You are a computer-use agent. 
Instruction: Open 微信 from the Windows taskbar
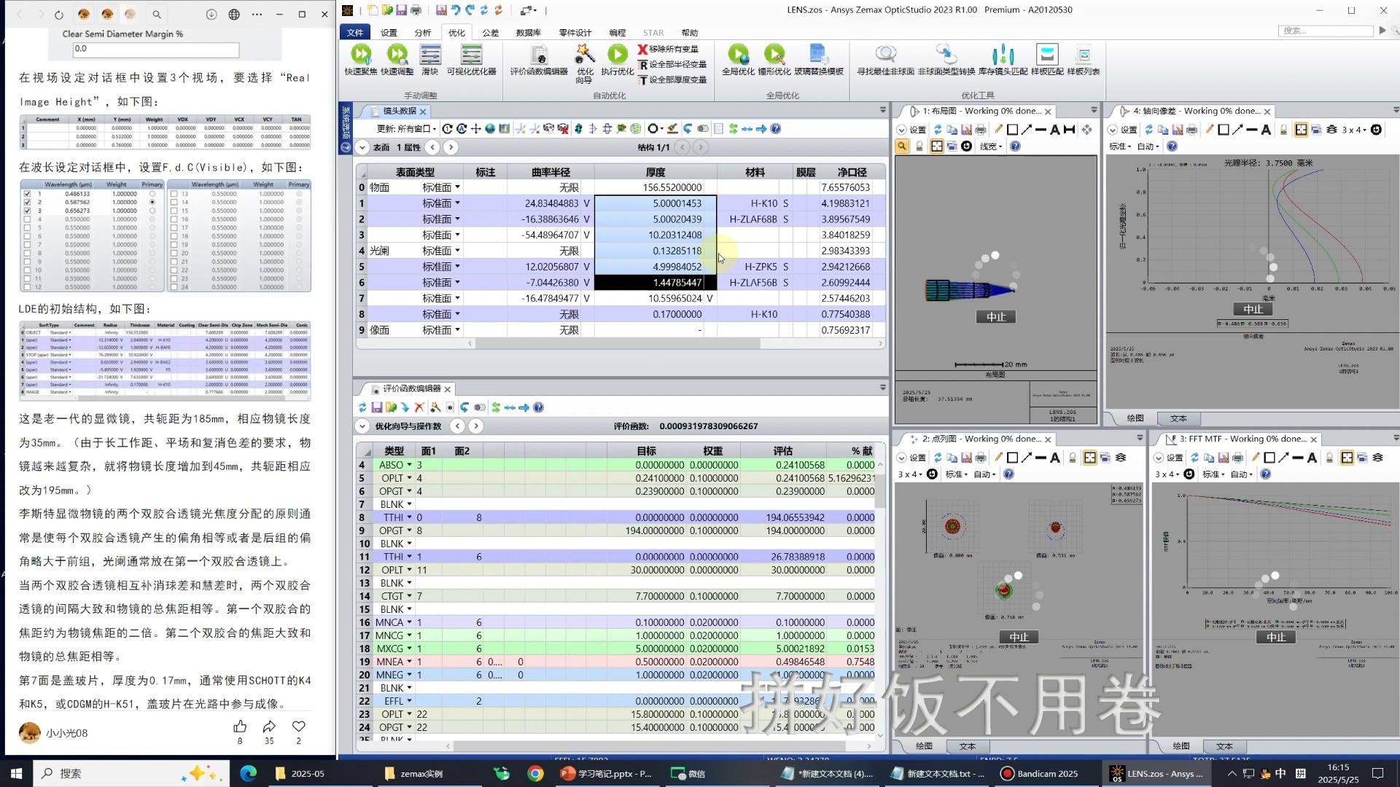click(x=688, y=773)
